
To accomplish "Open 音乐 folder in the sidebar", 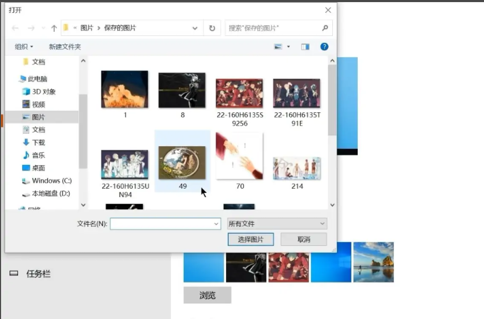I will coord(38,155).
